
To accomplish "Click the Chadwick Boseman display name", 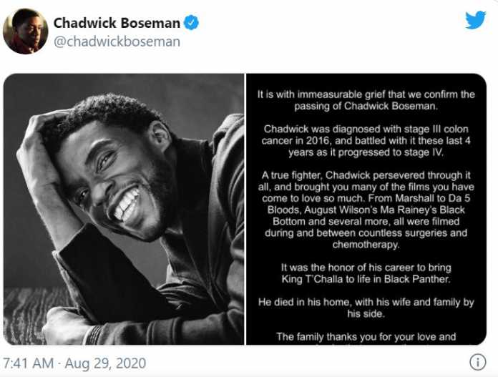I will (117, 23).
